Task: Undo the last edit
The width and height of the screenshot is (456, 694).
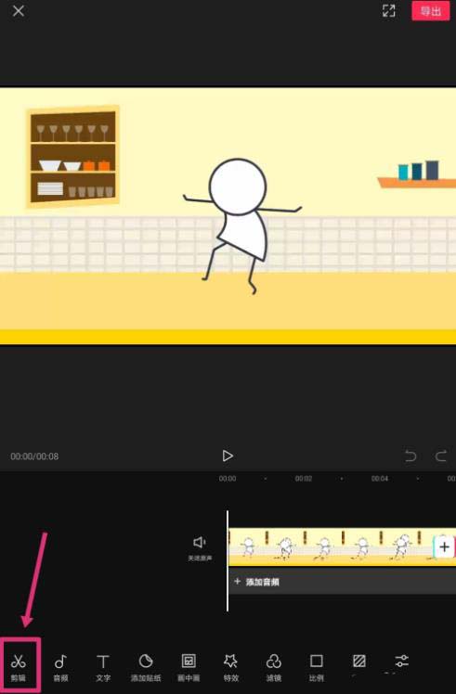Action: click(410, 456)
